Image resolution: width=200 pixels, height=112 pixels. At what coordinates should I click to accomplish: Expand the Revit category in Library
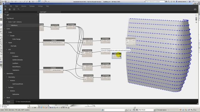click(5, 98)
